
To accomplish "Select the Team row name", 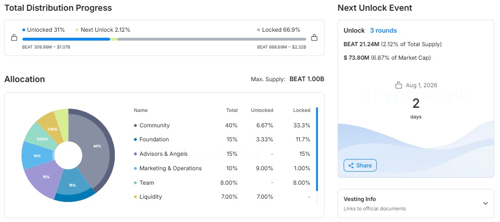I will click(147, 183).
